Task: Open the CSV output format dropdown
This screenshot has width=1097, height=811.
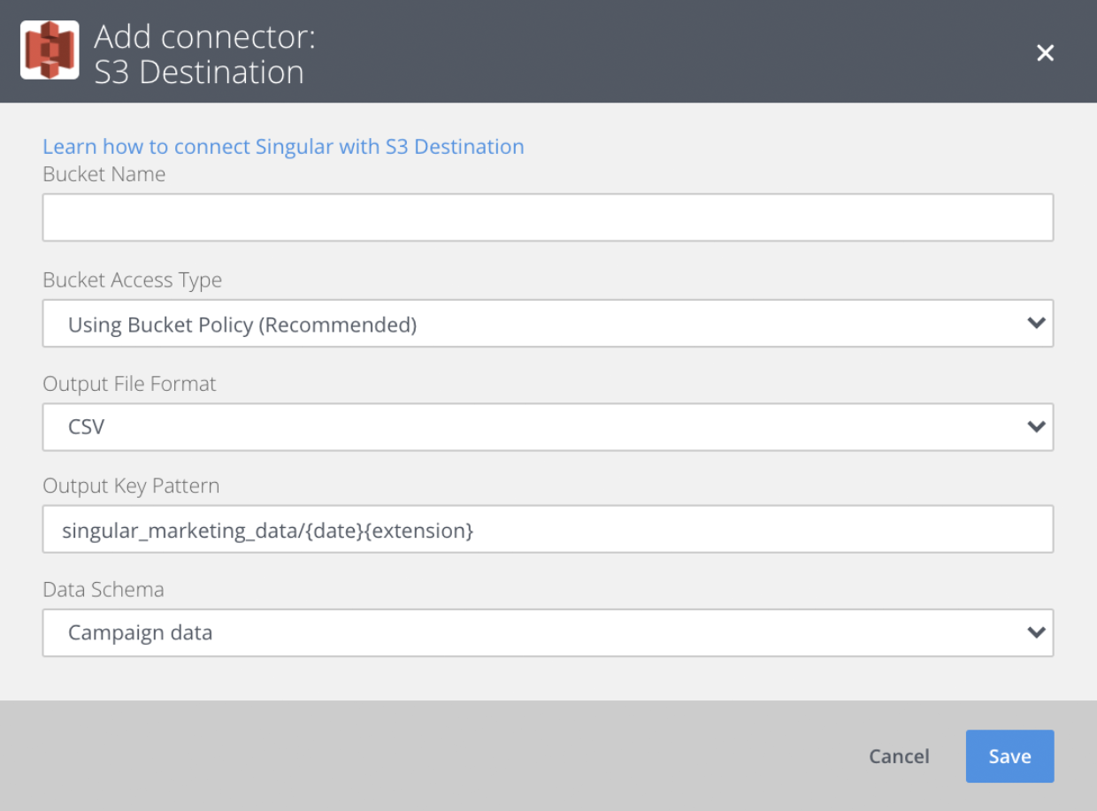Action: [x=548, y=427]
